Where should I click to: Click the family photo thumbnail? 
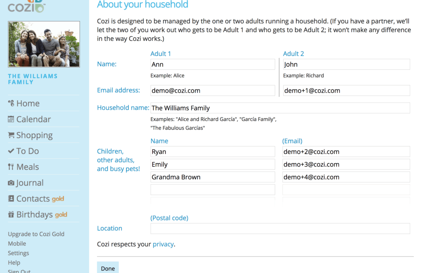point(44,44)
